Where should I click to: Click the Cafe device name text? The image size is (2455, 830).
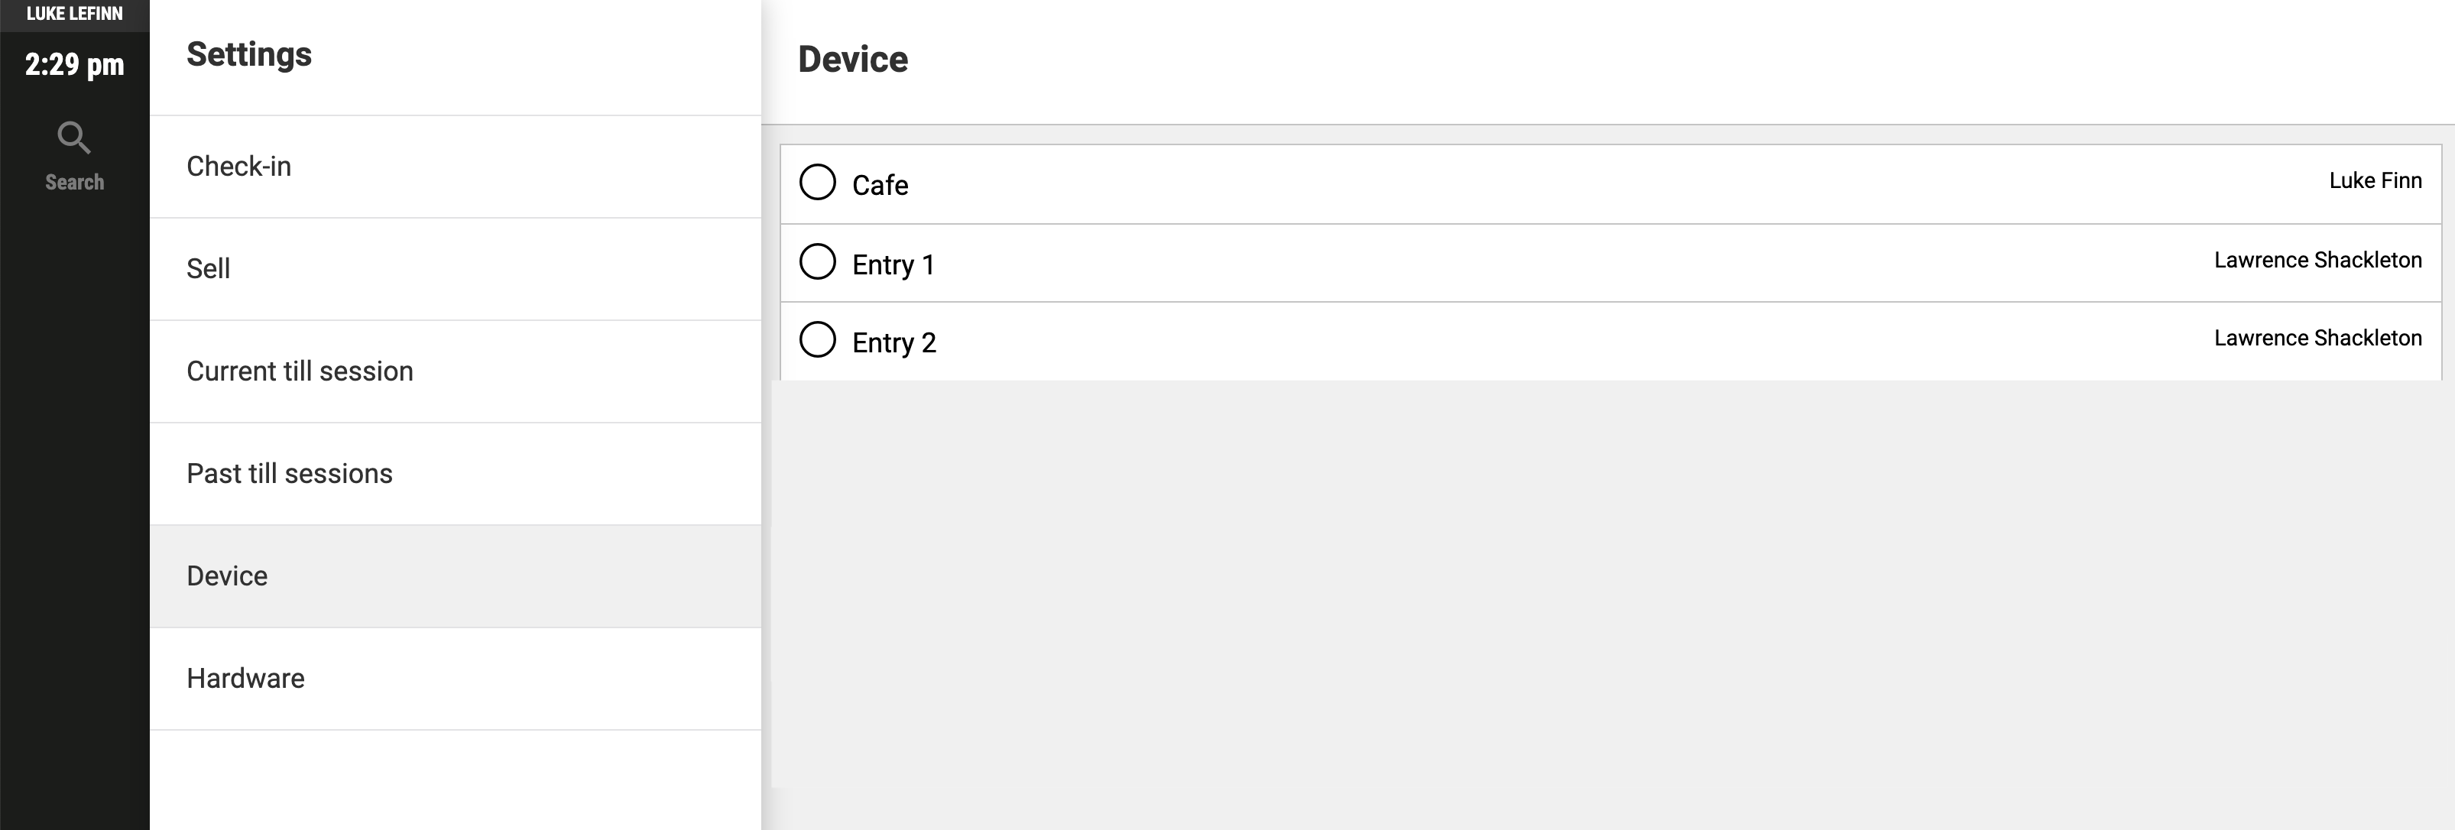coord(880,185)
